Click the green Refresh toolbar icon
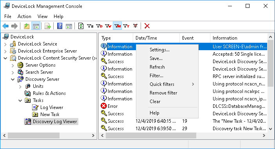This screenshot has height=149, width=275. coord(81,26)
